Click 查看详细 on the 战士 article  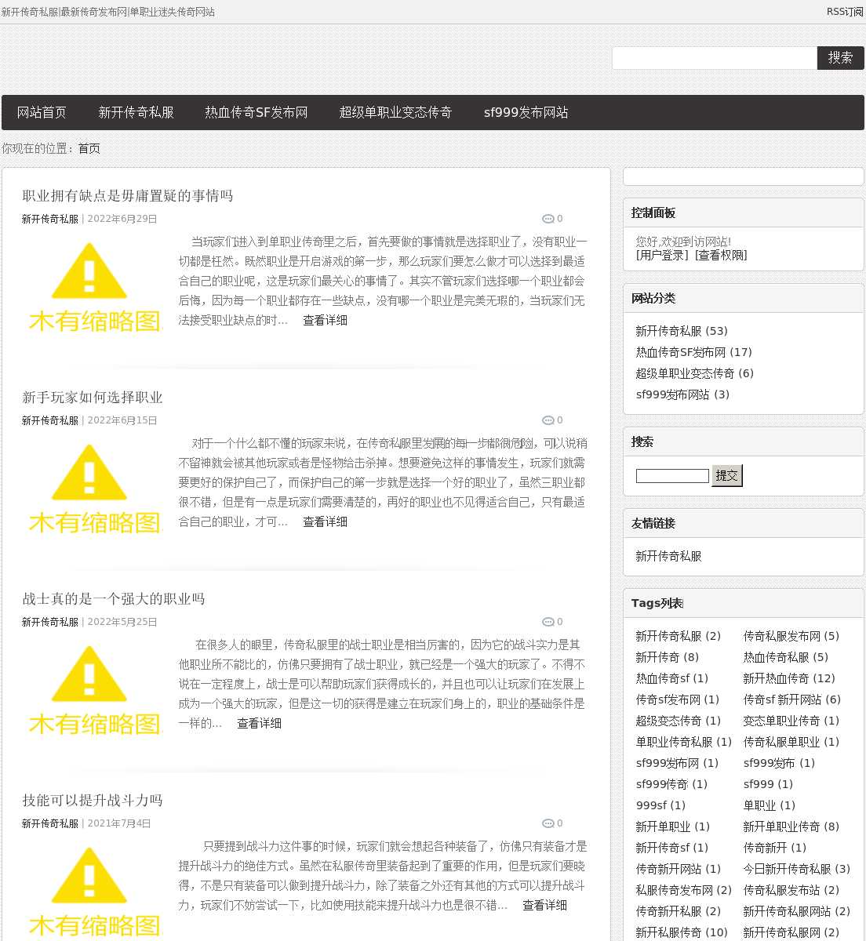[259, 723]
